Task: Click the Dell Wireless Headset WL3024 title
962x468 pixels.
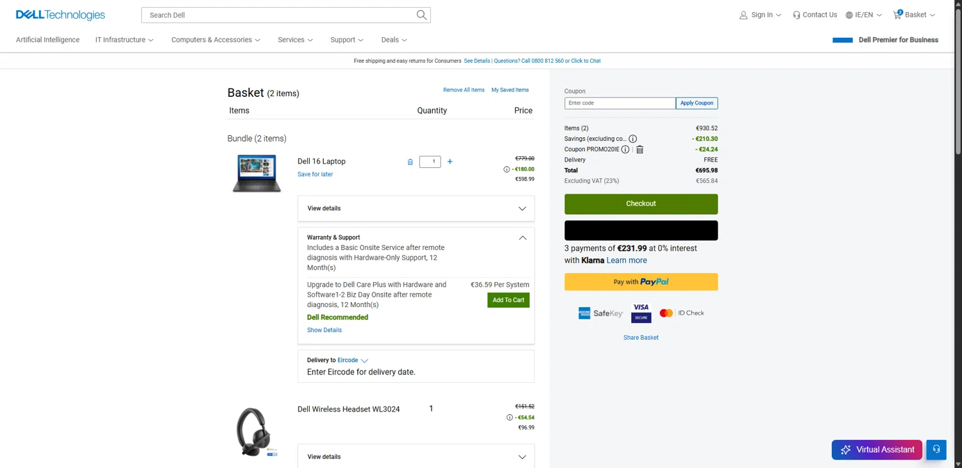Action: tap(348, 409)
